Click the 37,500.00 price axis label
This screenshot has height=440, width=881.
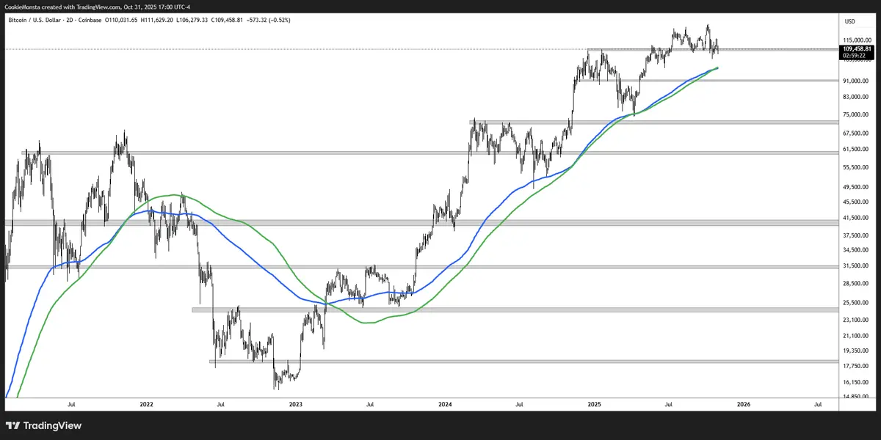tap(857, 236)
